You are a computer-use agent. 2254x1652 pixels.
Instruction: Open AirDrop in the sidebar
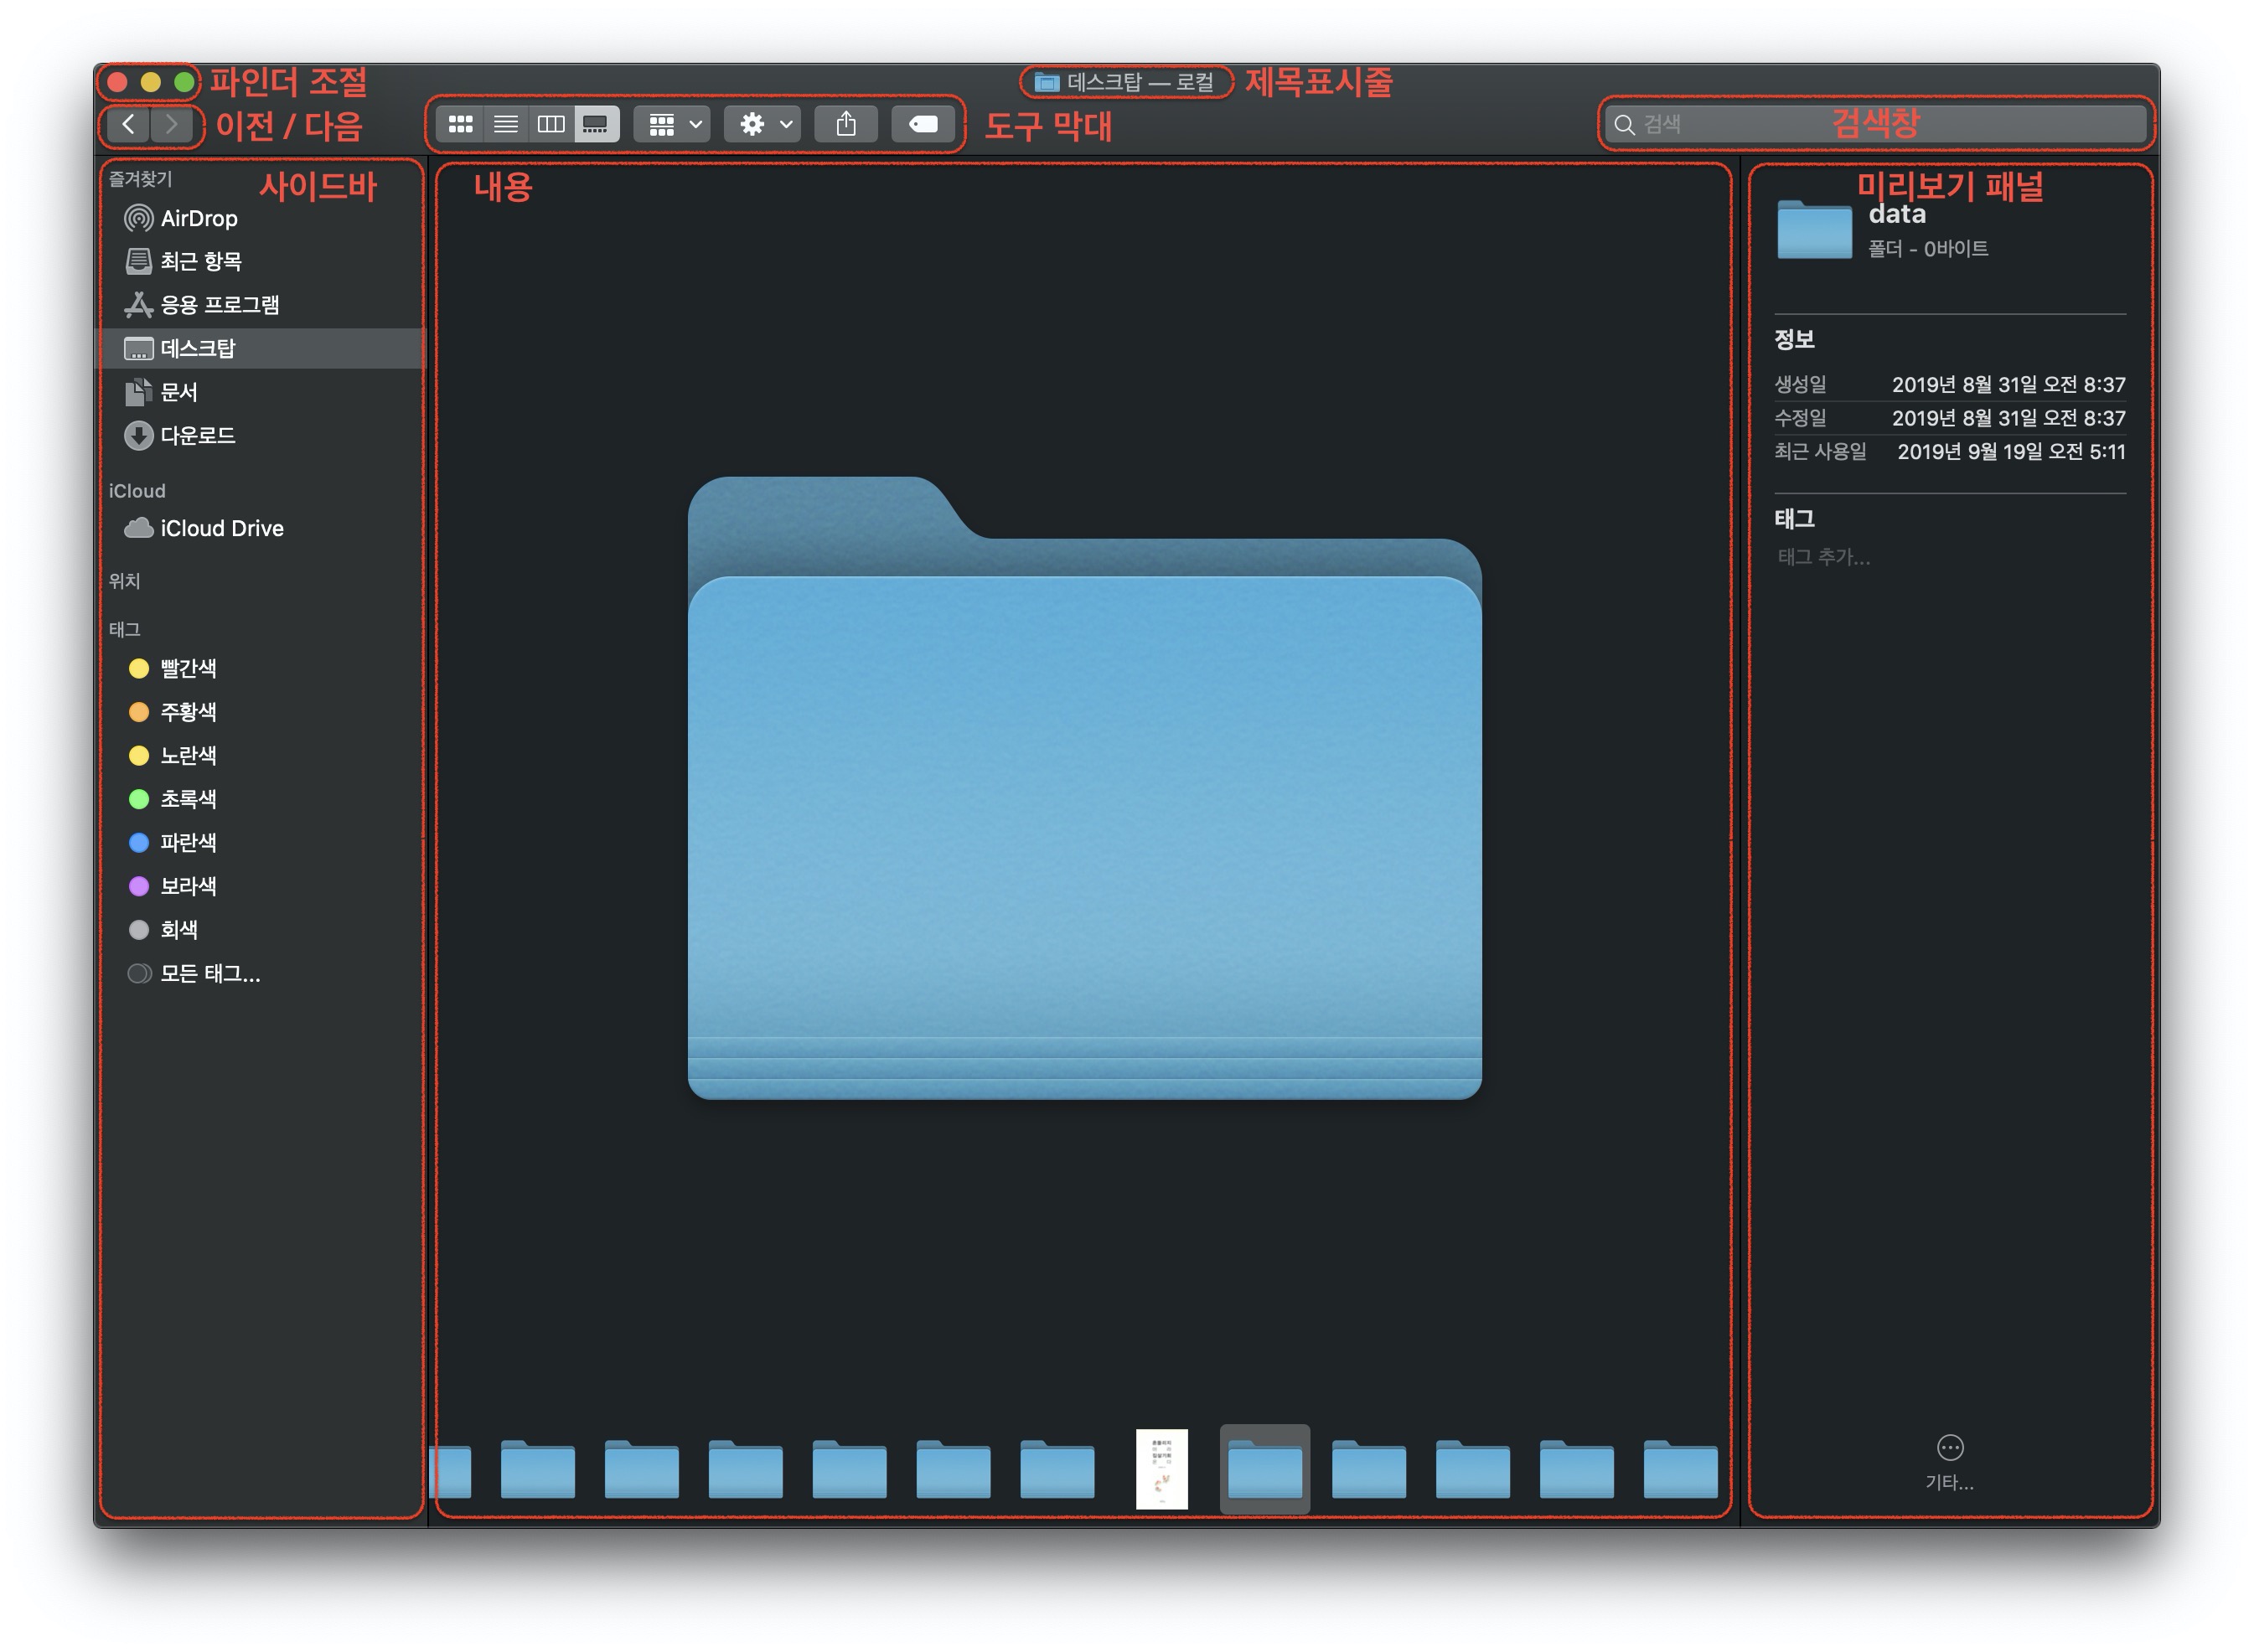tap(198, 218)
